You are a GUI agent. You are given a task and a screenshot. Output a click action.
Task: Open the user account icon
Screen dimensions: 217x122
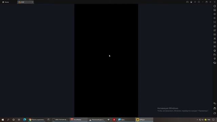click(191, 2)
